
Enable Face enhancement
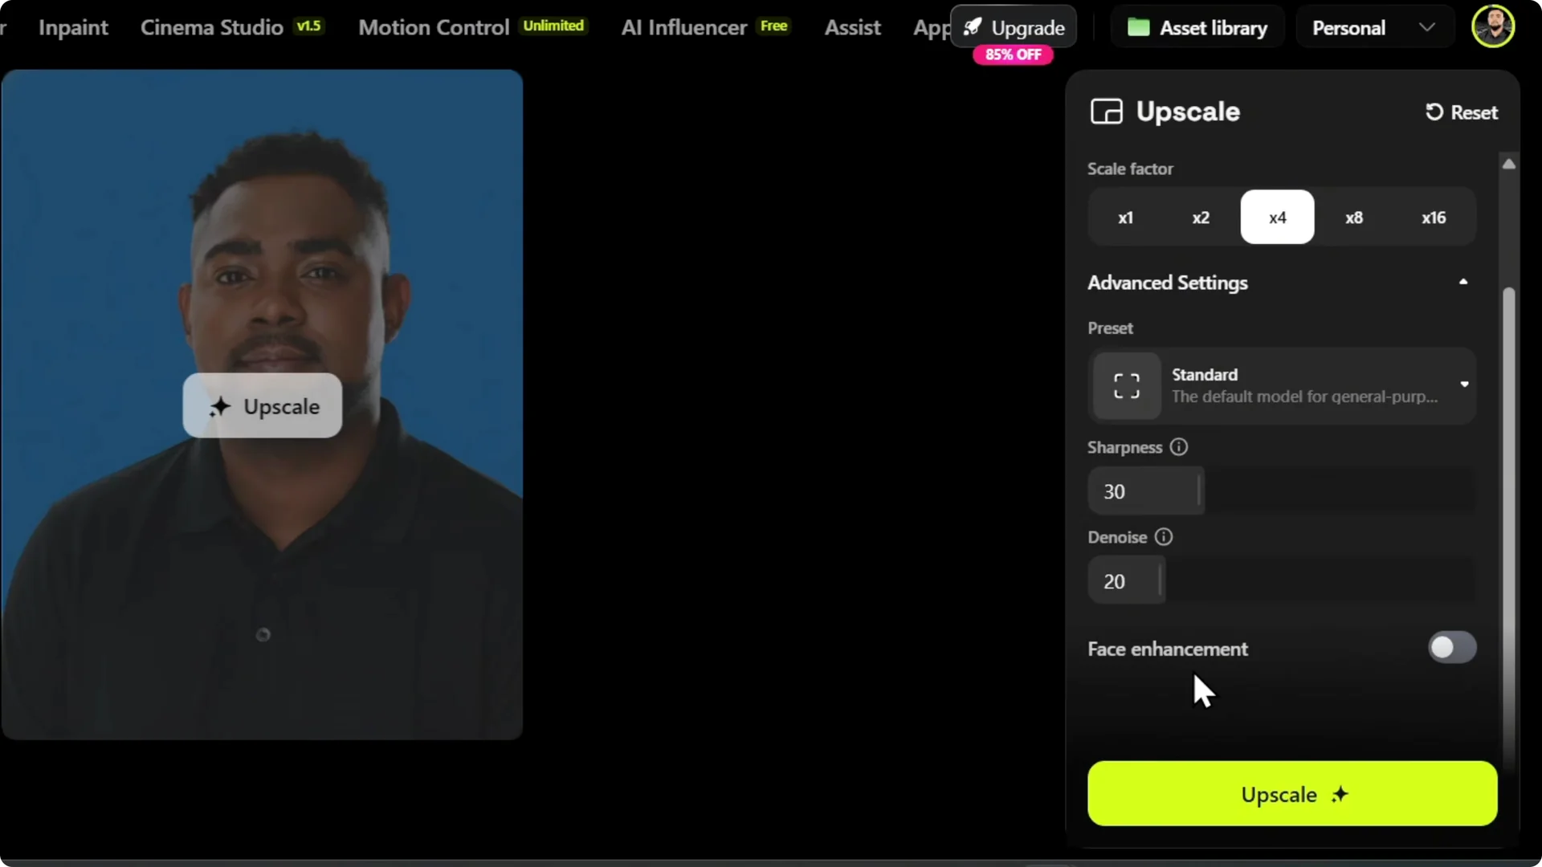coord(1451,648)
